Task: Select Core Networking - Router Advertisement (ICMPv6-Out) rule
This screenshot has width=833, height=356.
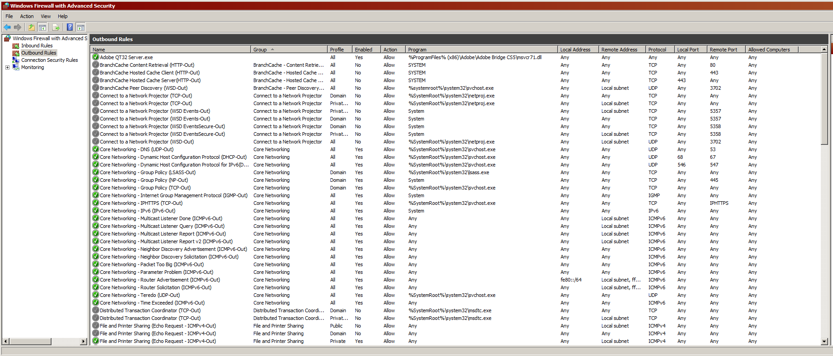Action: 160,280
